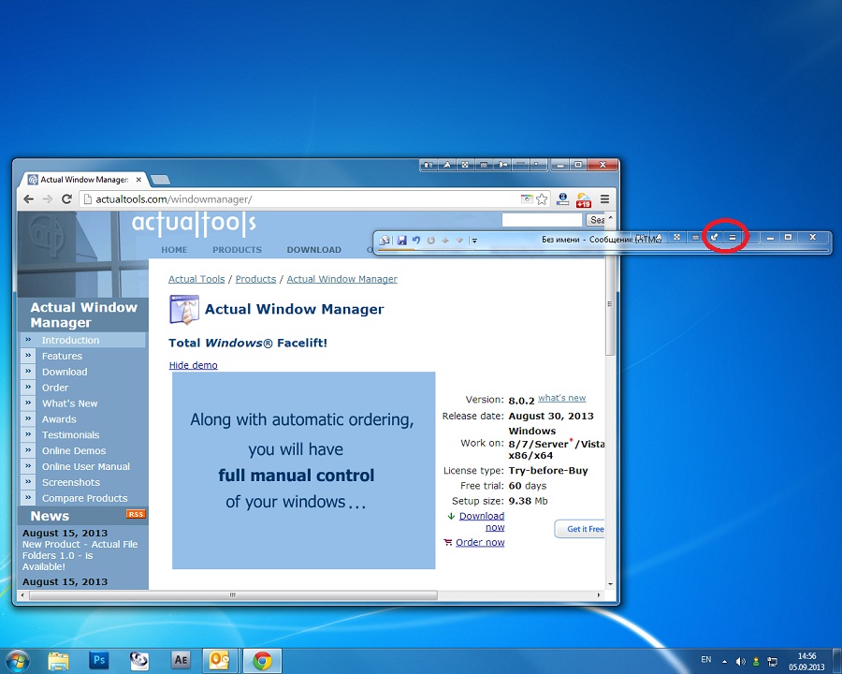Follow the Actual Tools breadcrumb link
The width and height of the screenshot is (842, 674).
tap(196, 279)
